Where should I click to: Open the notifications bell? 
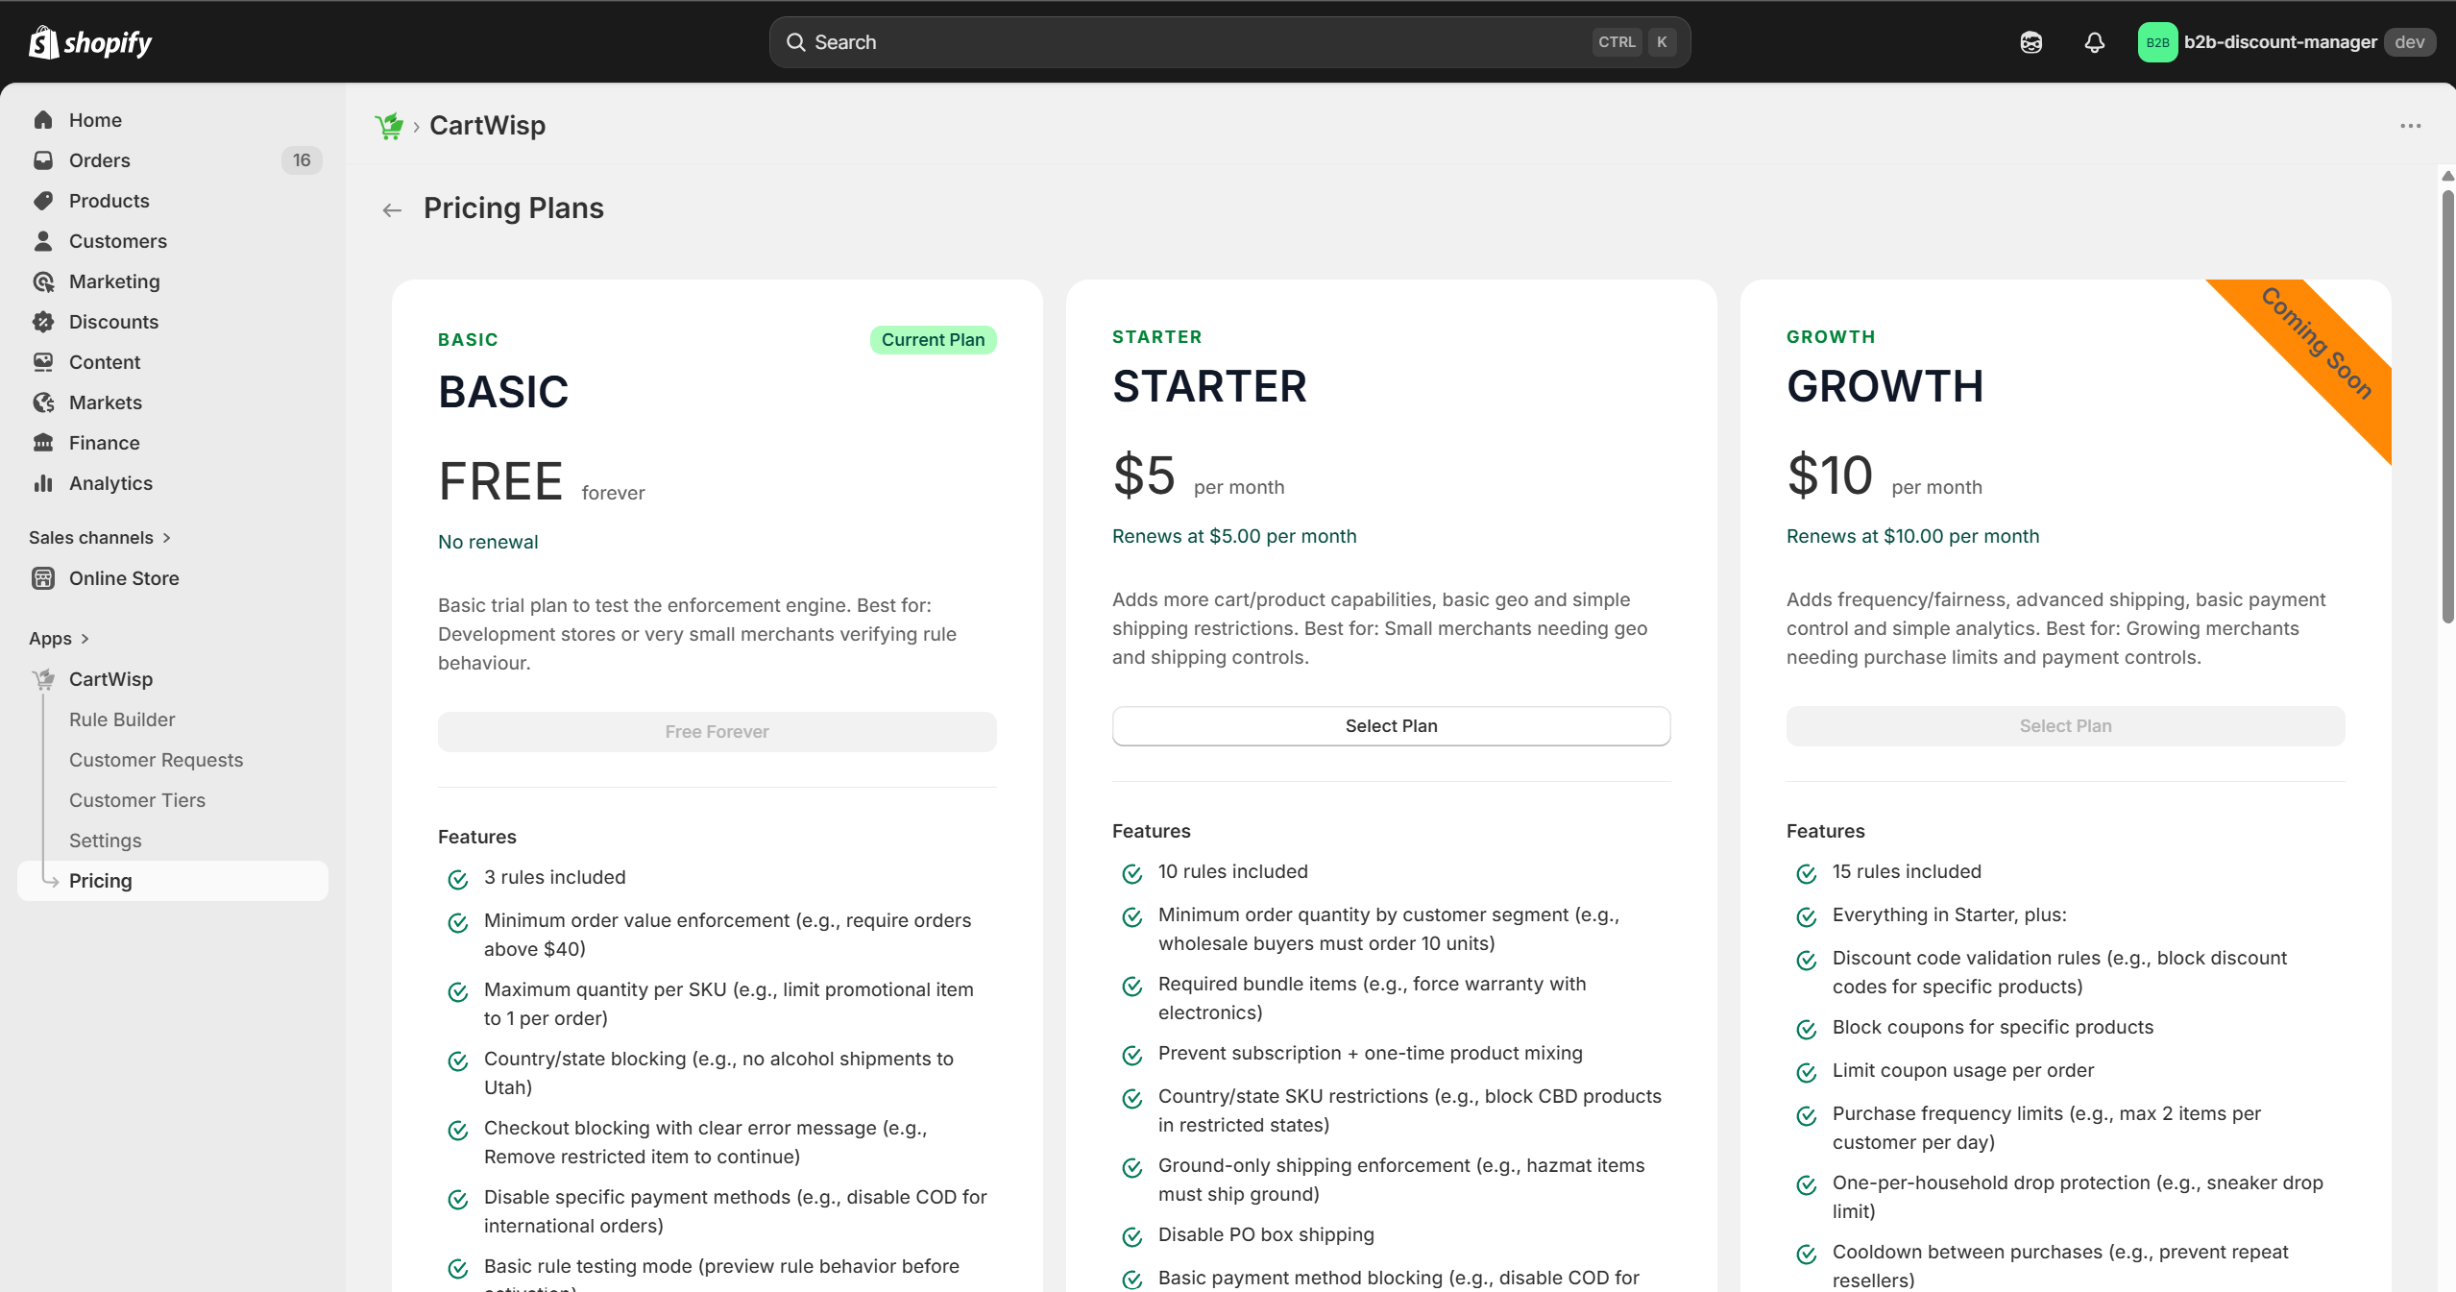(2094, 42)
